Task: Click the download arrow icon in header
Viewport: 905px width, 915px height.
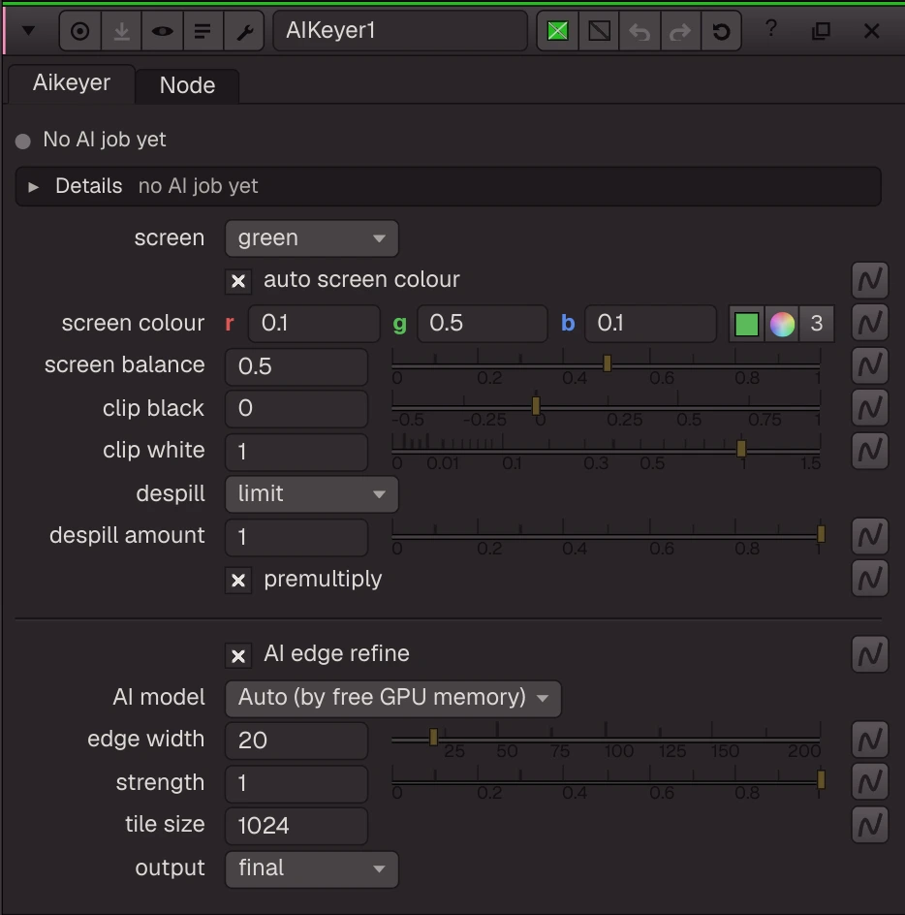Action: (x=121, y=31)
